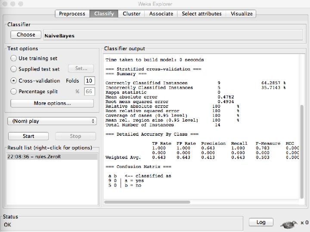Open the Cluster tab
This screenshot has height=232, width=310.
131,14
